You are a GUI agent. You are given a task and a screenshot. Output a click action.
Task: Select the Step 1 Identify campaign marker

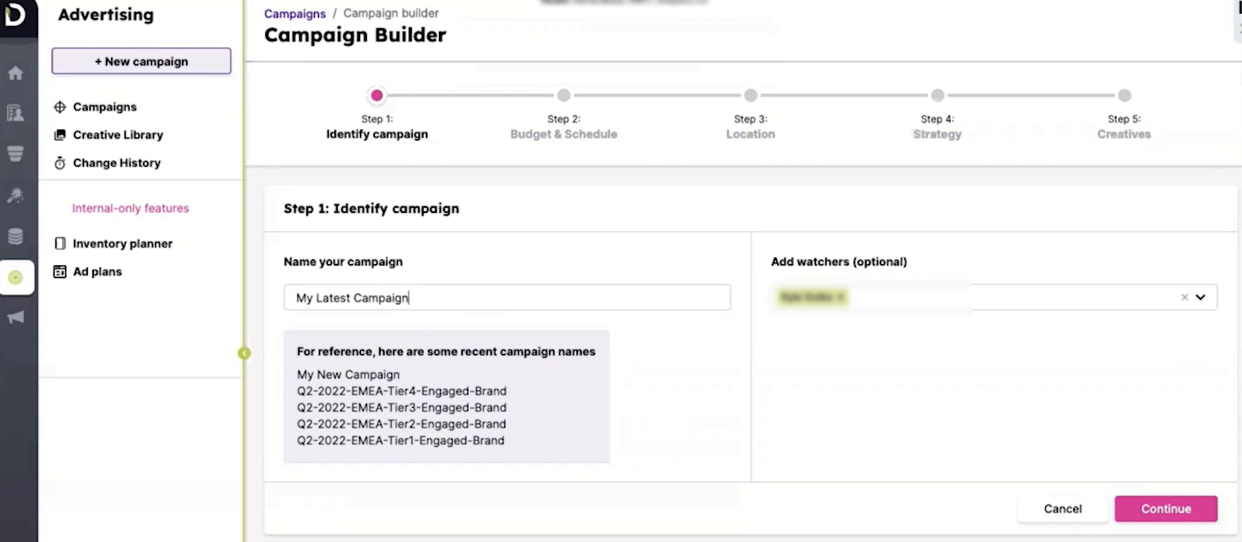point(377,96)
